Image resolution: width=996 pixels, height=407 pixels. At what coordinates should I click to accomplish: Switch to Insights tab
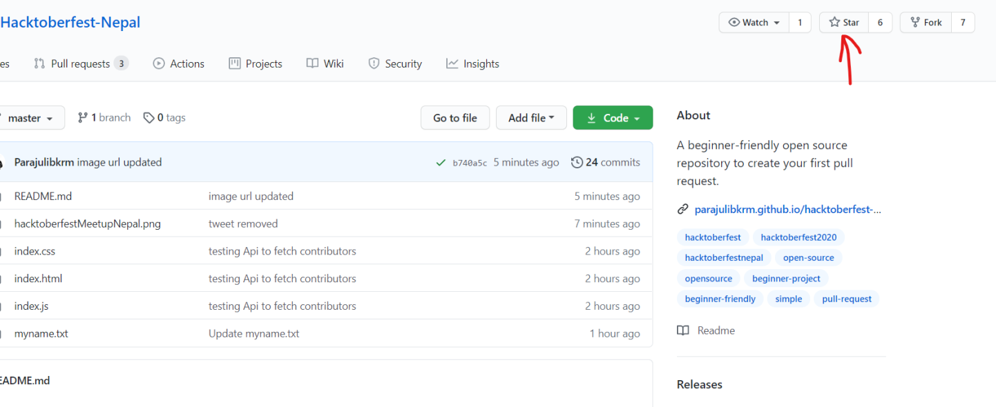[472, 63]
